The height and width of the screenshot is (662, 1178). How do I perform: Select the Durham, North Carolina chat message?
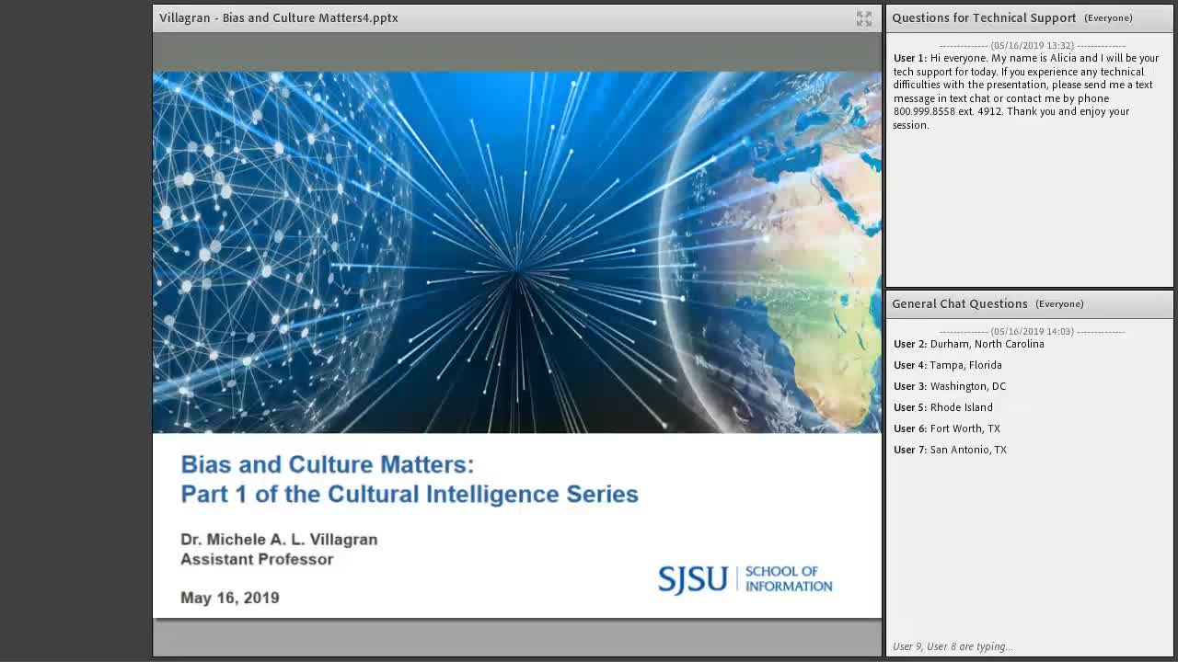pyautogui.click(x=969, y=344)
